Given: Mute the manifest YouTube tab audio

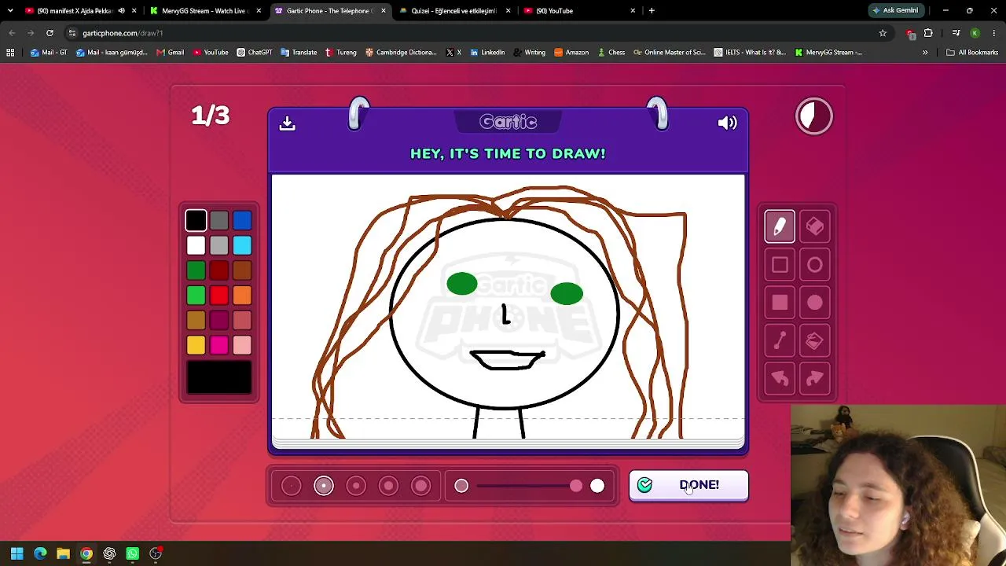Looking at the screenshot, I should click(x=121, y=11).
